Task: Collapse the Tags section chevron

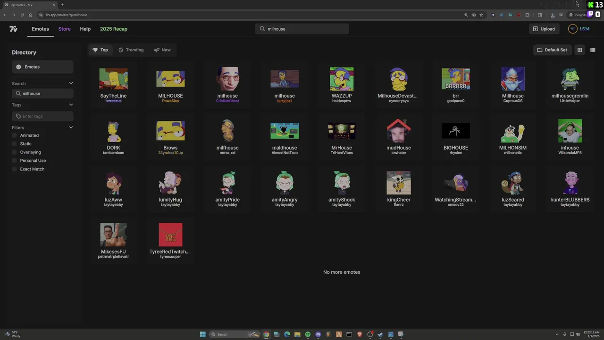Action: point(71,105)
